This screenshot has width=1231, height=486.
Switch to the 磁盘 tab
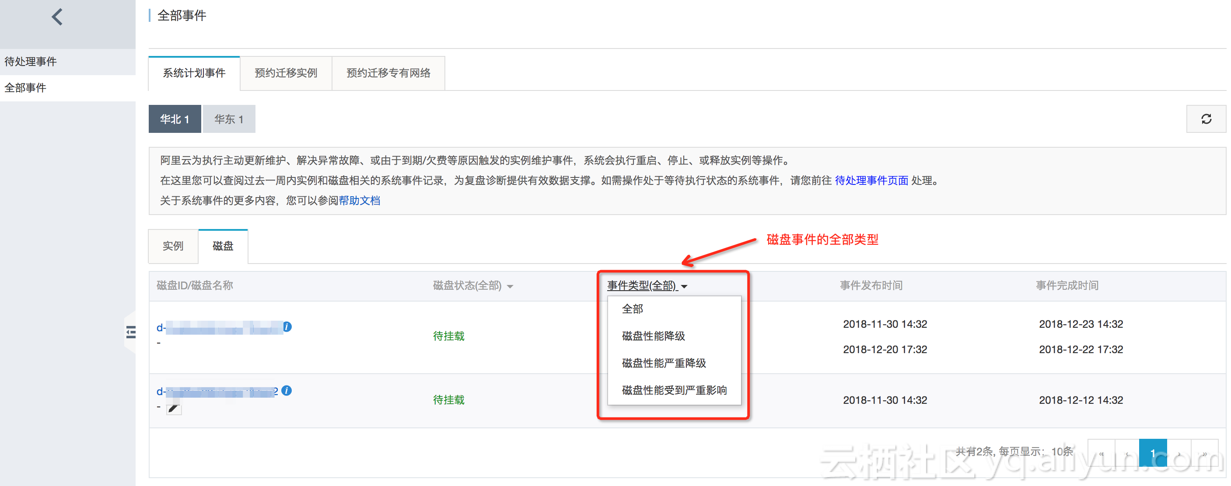(x=223, y=246)
